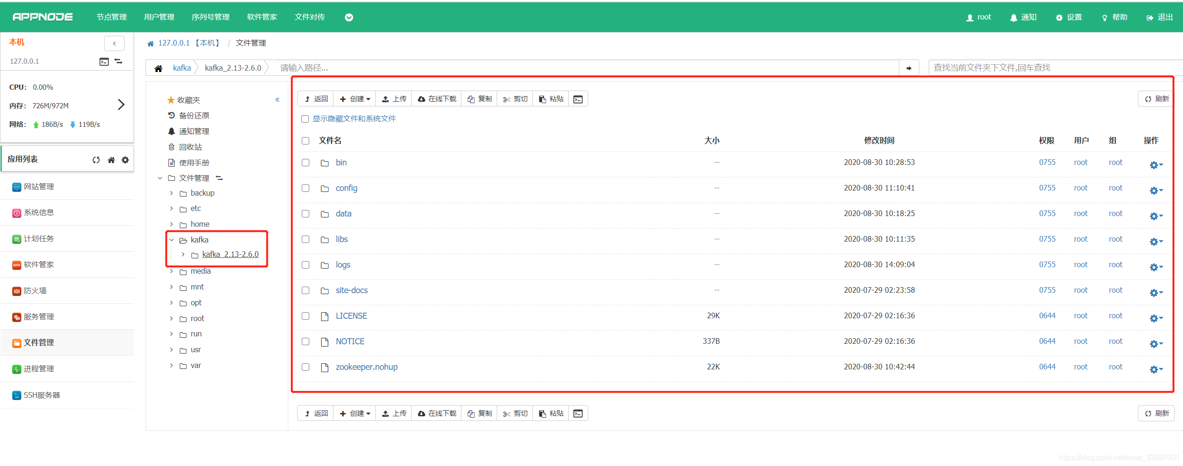Open 防火墙 app in sidebar
This screenshot has height=466, width=1183.
[67, 291]
